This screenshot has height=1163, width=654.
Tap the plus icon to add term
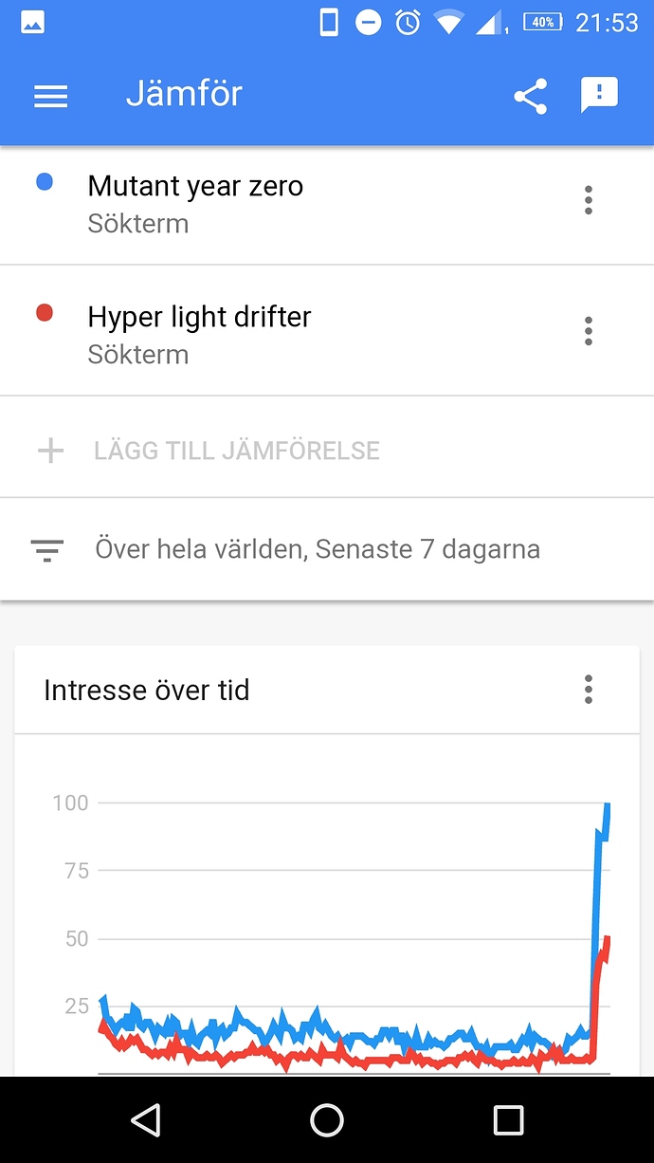click(50, 450)
